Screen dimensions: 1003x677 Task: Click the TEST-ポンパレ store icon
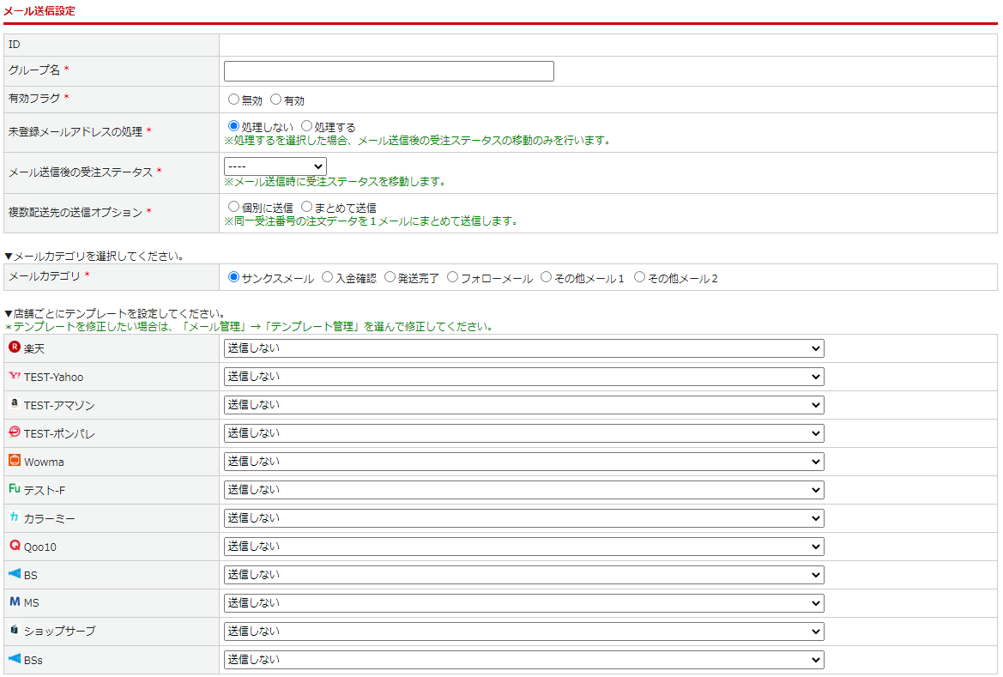[x=14, y=432]
